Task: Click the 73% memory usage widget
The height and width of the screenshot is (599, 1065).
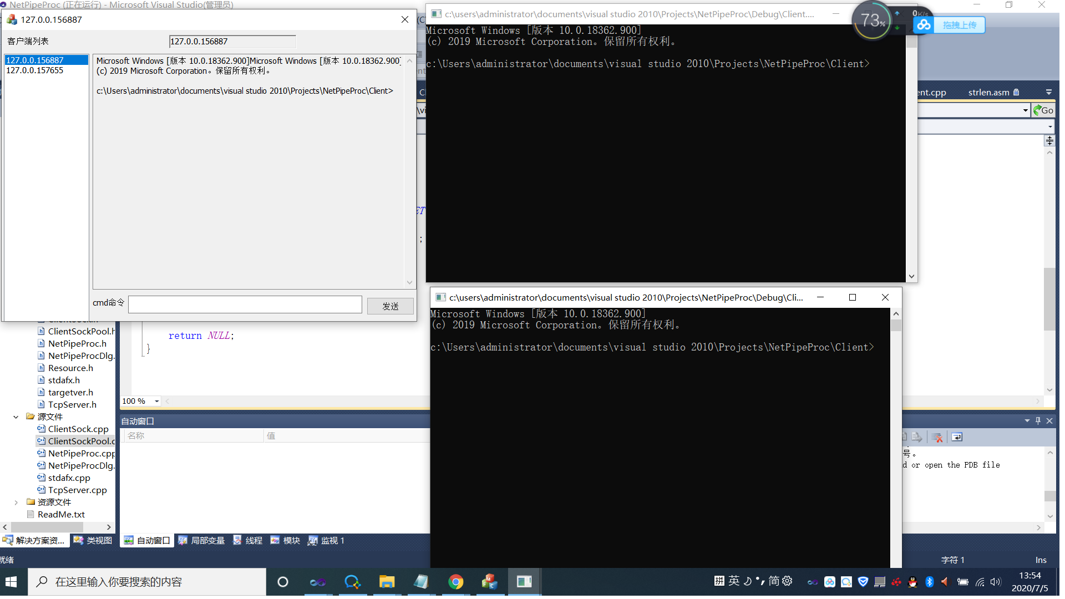Action: click(872, 21)
